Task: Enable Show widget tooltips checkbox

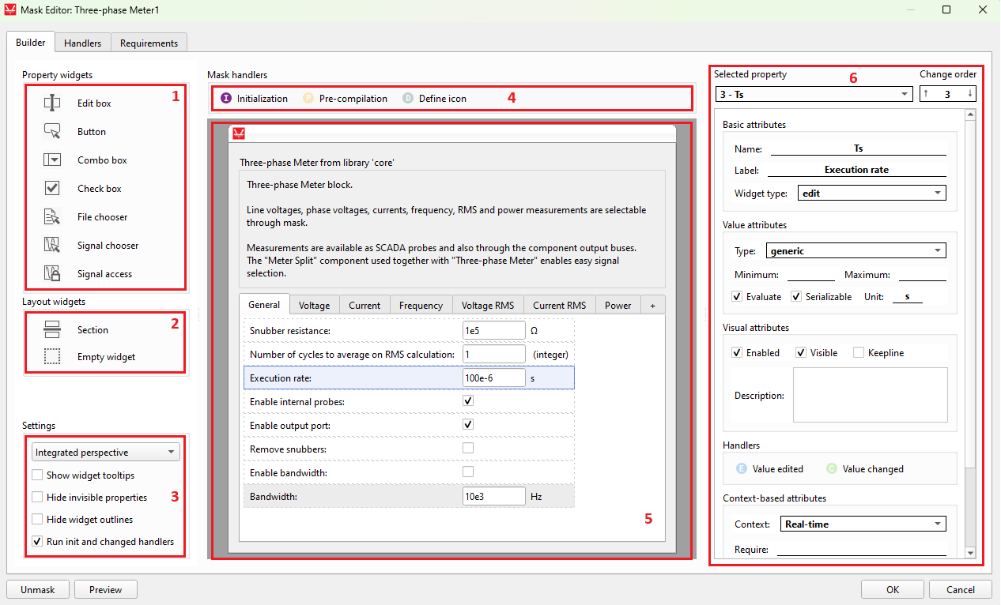Action: [37, 475]
